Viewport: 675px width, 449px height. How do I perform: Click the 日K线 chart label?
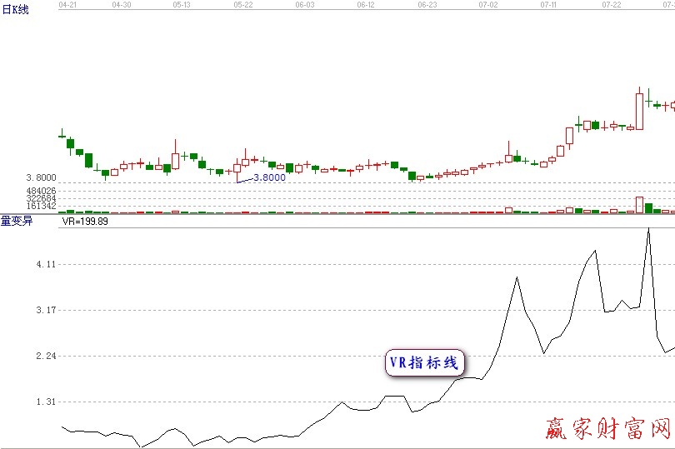pos(16,10)
